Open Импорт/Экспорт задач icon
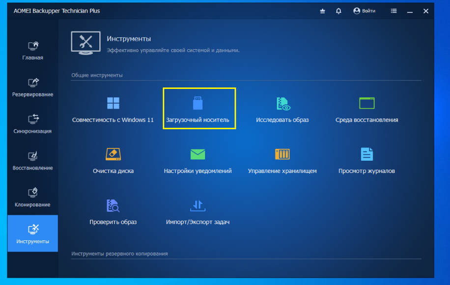 click(x=198, y=205)
